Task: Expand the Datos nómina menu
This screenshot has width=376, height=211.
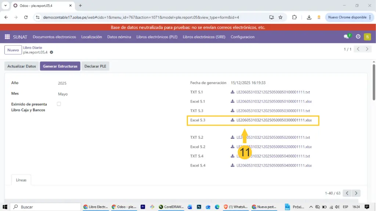Action: pos(119,37)
